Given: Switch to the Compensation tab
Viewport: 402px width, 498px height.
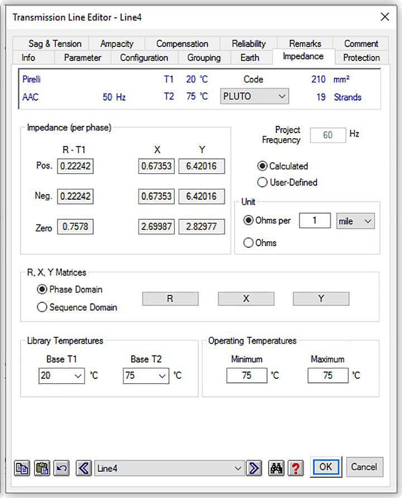Looking at the screenshot, I should 182,44.
